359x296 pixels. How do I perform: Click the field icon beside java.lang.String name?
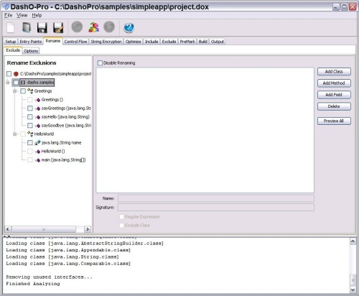click(x=37, y=143)
